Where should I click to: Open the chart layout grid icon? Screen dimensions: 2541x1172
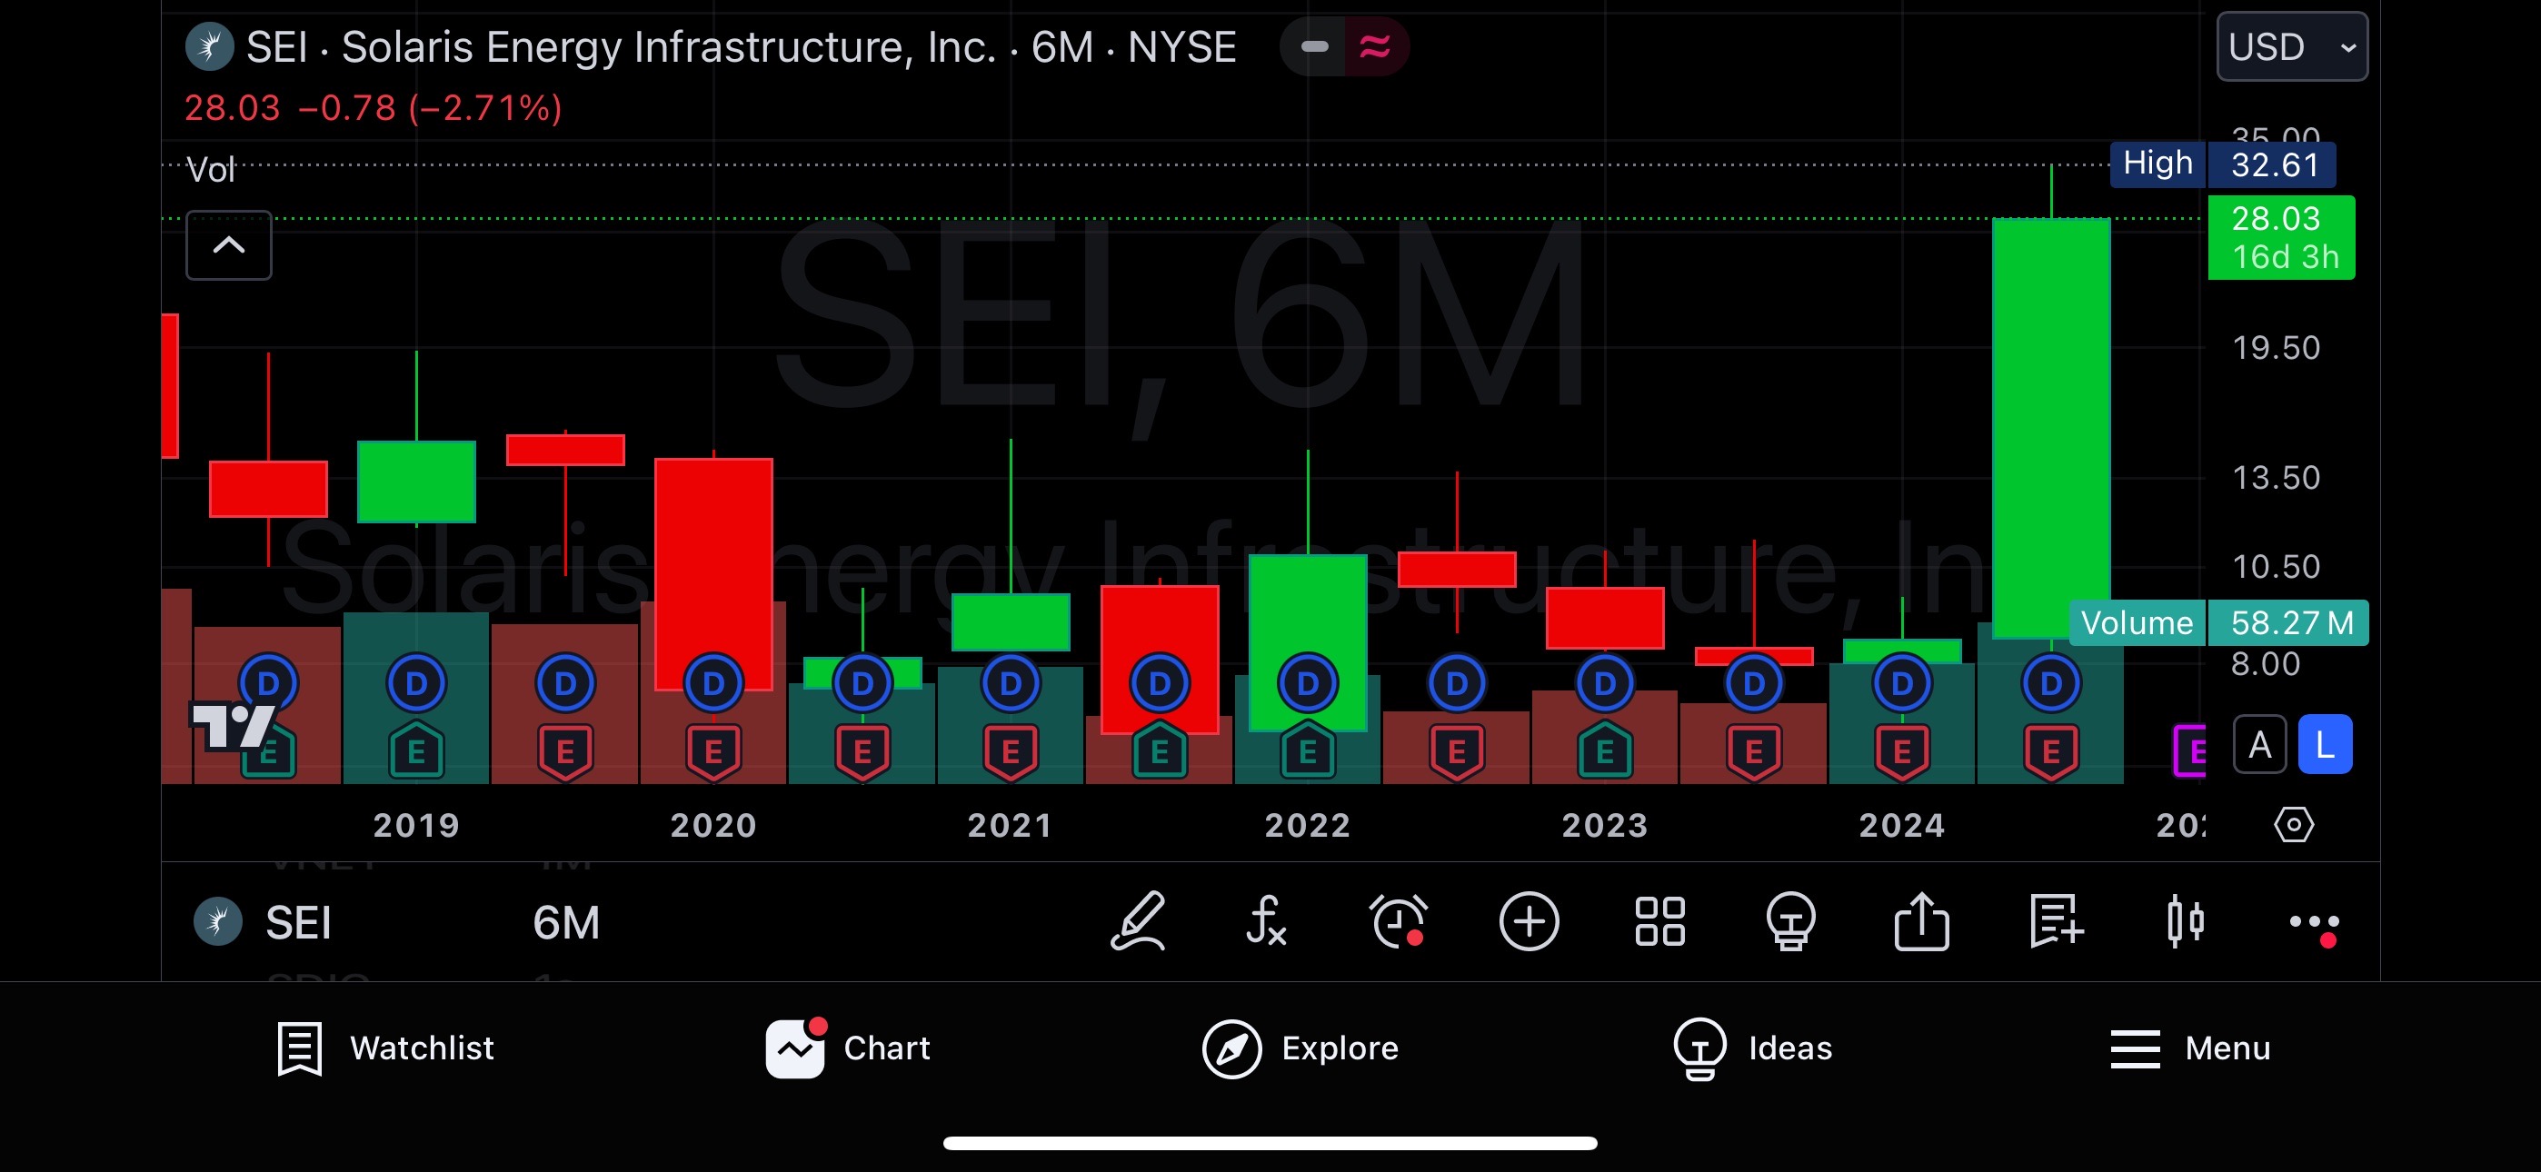coord(1659,921)
